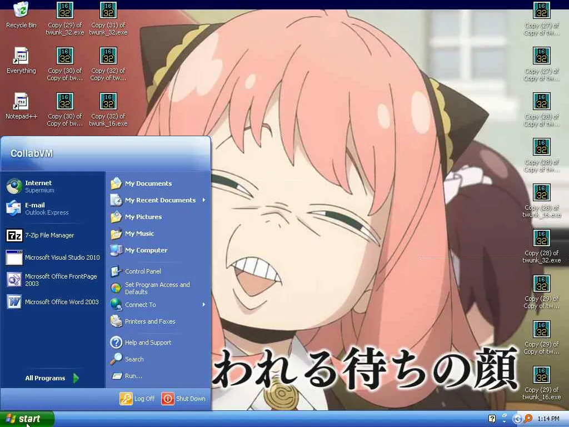
Task: Open Control Panel from Start menu
Action: point(158,271)
